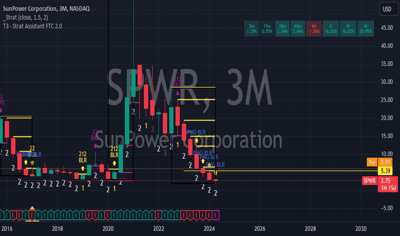400x236 pixels.
Task: Click the 2018 time axis label
Action: tap(58, 229)
